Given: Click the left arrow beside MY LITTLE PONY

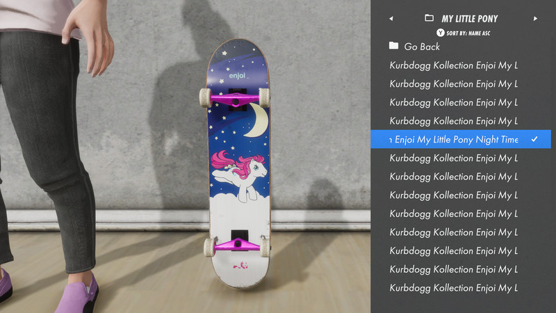Looking at the screenshot, I should [391, 19].
